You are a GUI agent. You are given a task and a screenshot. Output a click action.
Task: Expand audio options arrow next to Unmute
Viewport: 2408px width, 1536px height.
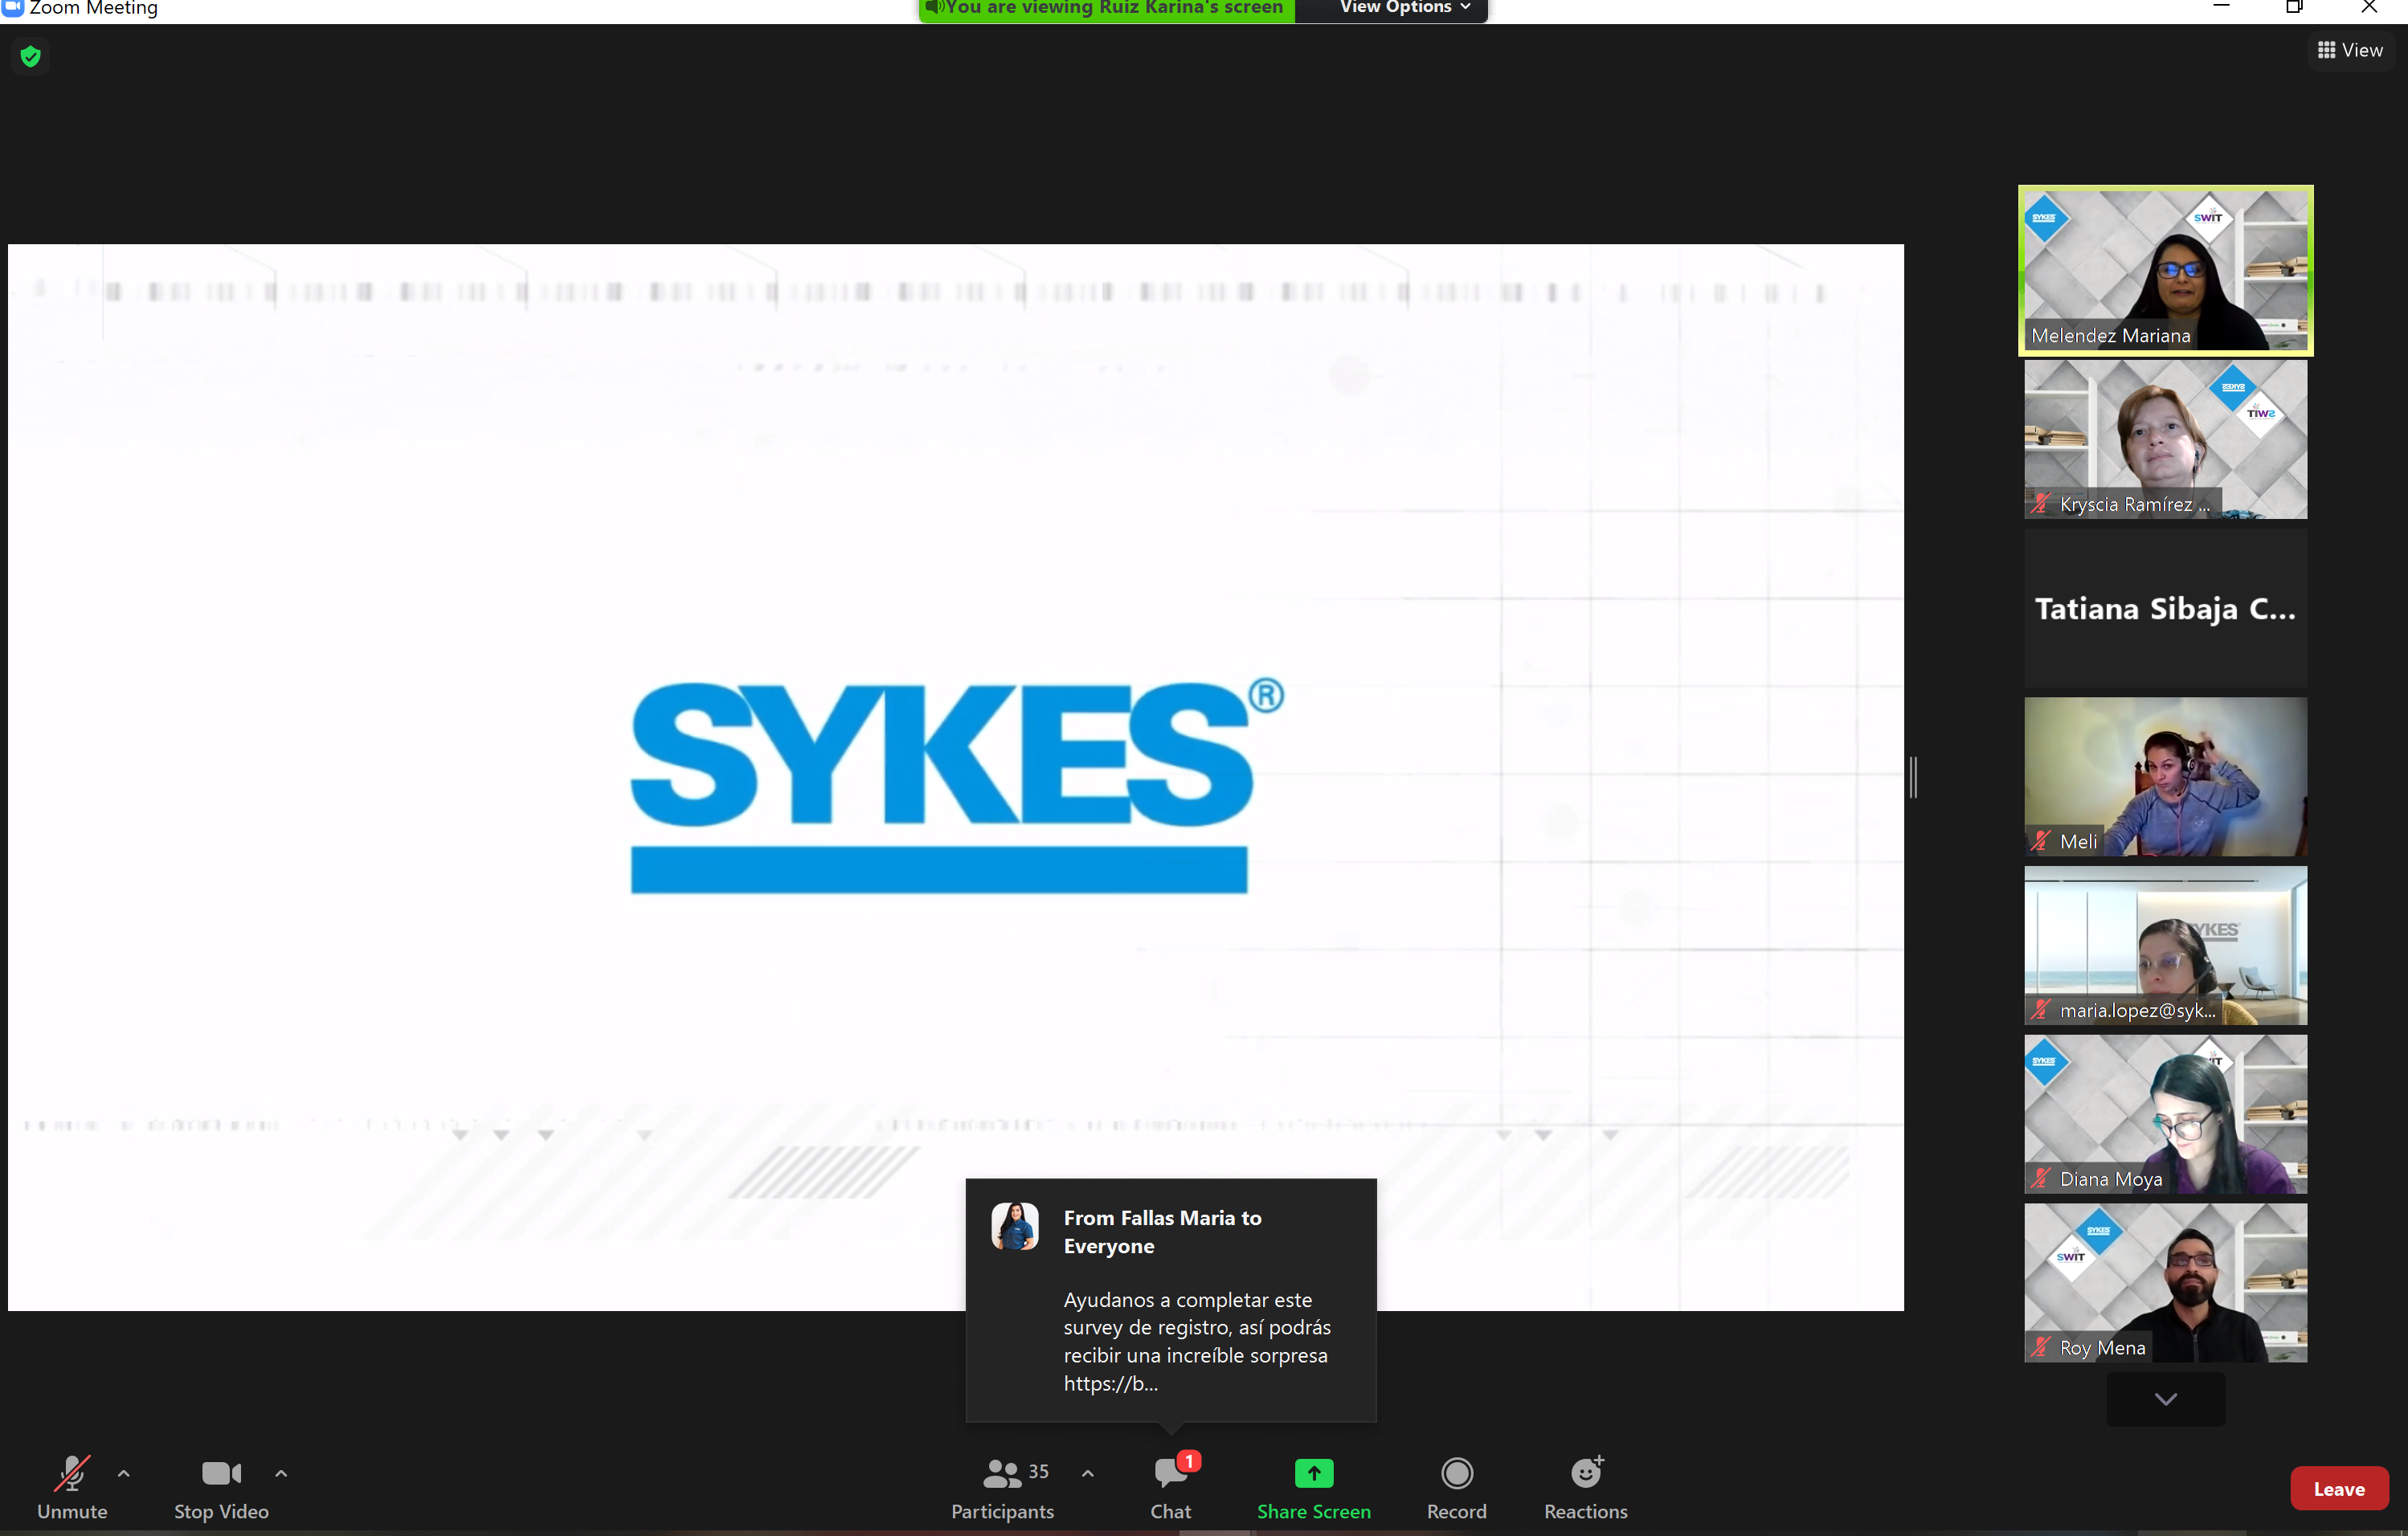click(124, 1473)
